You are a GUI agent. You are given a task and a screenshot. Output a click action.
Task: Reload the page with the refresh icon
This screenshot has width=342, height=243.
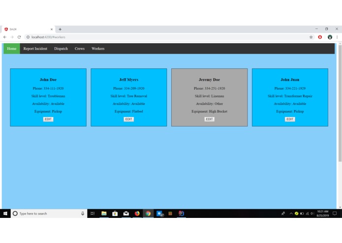(x=19, y=37)
